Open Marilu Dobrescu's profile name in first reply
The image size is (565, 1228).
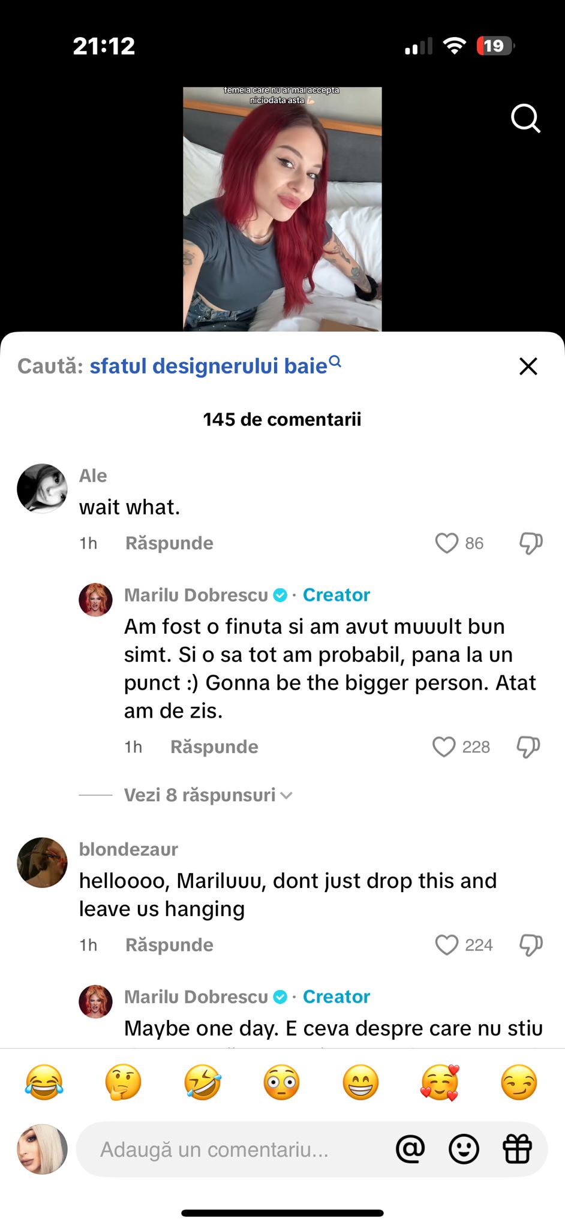[x=196, y=595]
